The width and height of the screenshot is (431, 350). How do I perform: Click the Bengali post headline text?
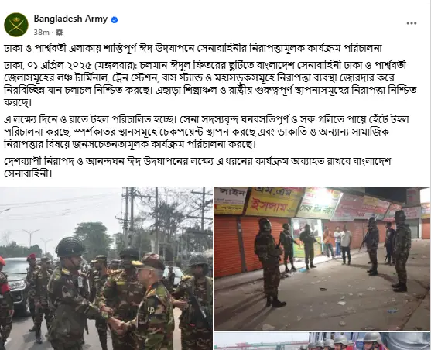pos(193,48)
